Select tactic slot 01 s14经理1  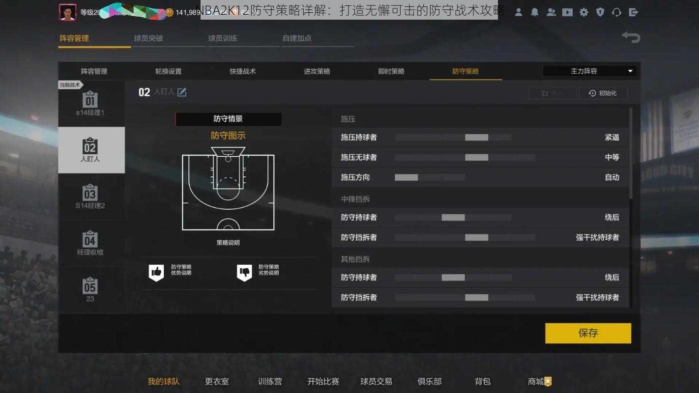[91, 104]
